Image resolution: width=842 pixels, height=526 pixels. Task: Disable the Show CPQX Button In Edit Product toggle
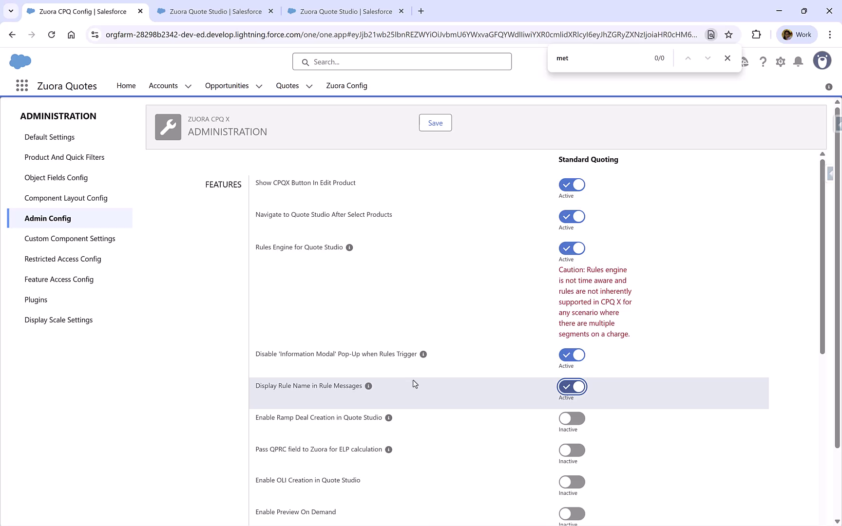click(x=572, y=185)
